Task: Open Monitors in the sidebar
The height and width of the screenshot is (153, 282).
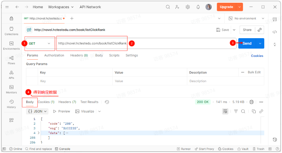Action: [11, 89]
